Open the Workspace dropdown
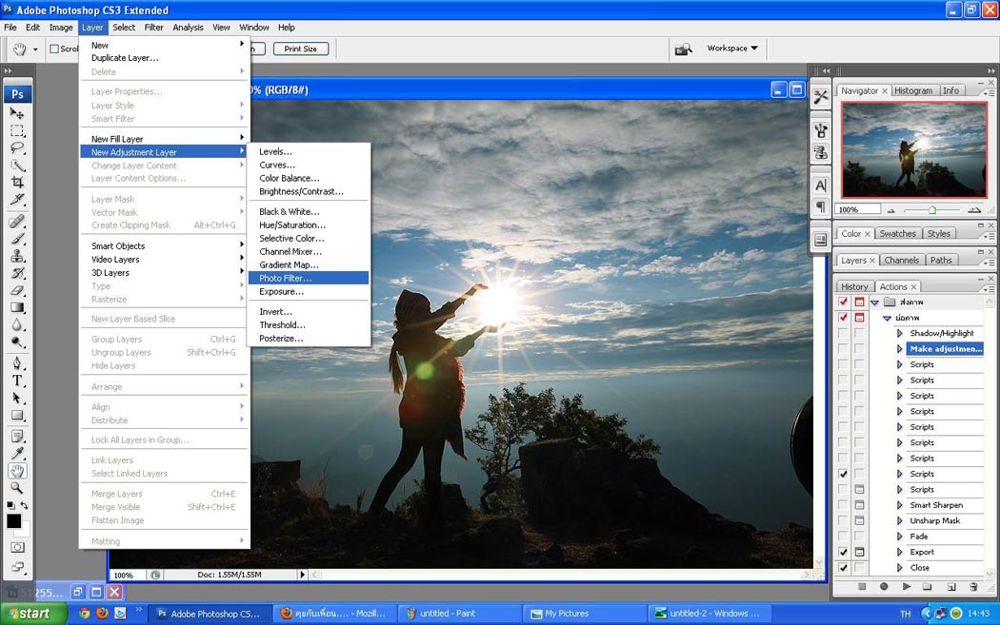The width and height of the screenshot is (1000, 625). click(x=731, y=49)
